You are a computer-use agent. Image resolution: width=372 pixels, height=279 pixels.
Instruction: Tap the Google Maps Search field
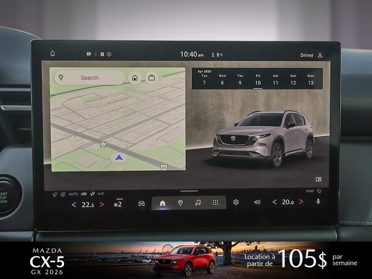90,78
